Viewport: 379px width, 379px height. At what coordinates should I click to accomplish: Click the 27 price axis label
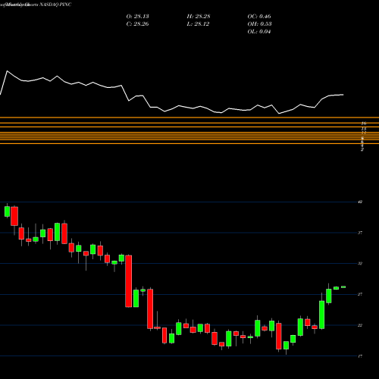[360, 294]
